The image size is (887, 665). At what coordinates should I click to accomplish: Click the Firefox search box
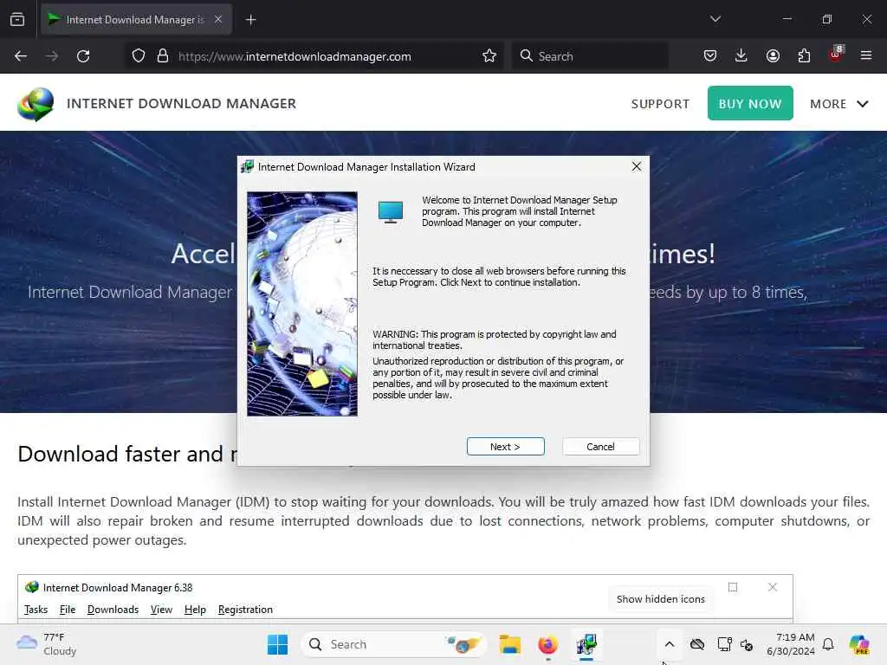[x=590, y=56]
